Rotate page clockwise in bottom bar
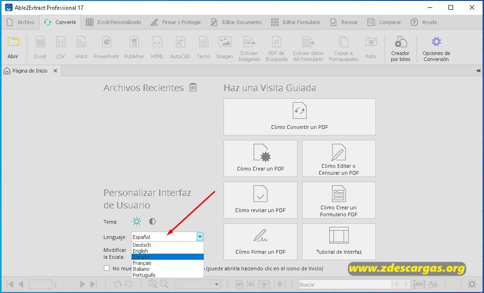Screen dimensions: 484x293 tap(118, 284)
